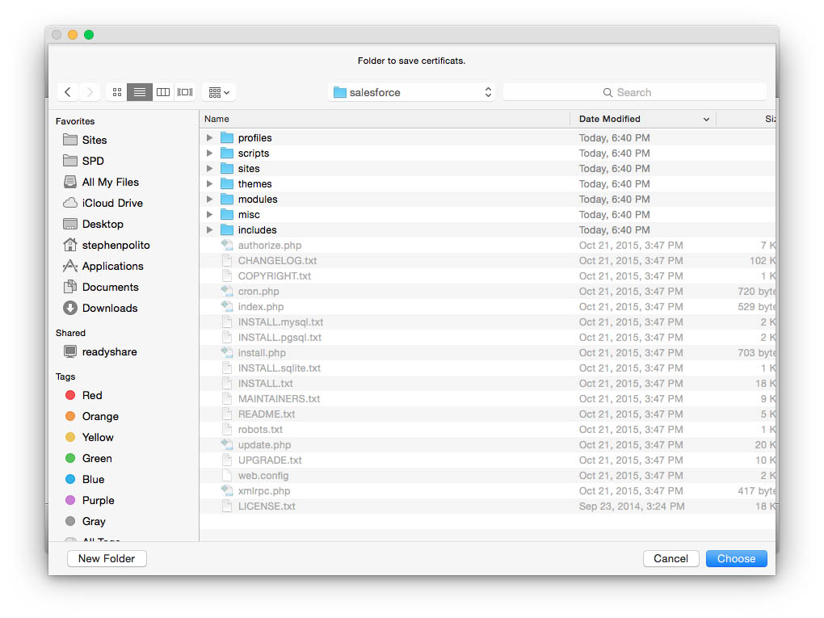Go back with the left chevron button
Screen dimensions: 824x618
[x=68, y=92]
